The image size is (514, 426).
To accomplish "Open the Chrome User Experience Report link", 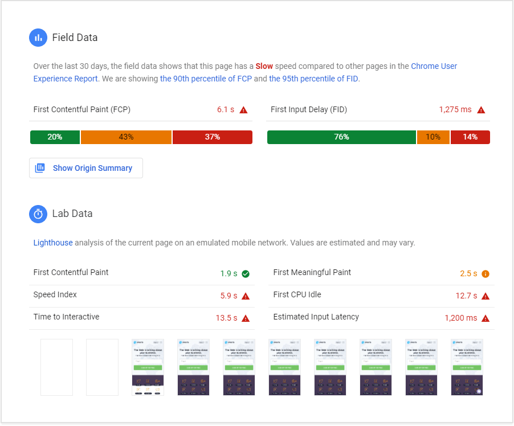I will 434,66.
